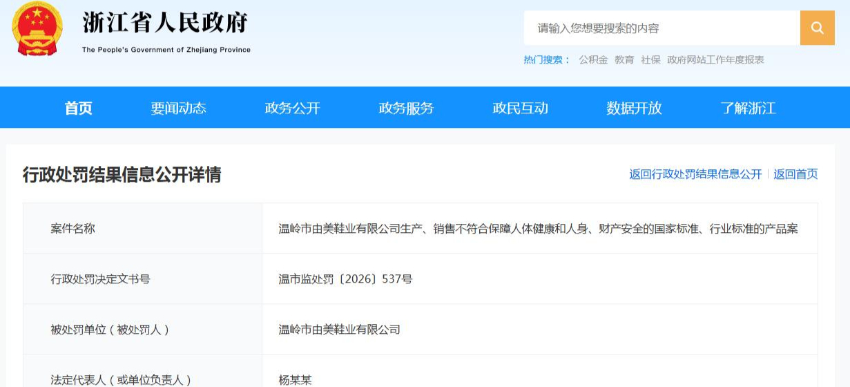Image resolution: width=850 pixels, height=387 pixels.
Task: Select the 热门搜索 label
Action: click(x=547, y=60)
